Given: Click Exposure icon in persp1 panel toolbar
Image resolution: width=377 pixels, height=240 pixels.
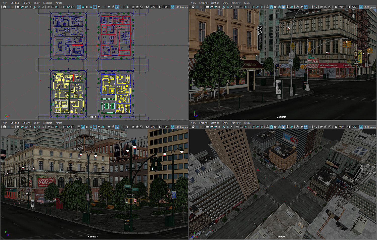Looking at the screenshot, I should 336,127.
